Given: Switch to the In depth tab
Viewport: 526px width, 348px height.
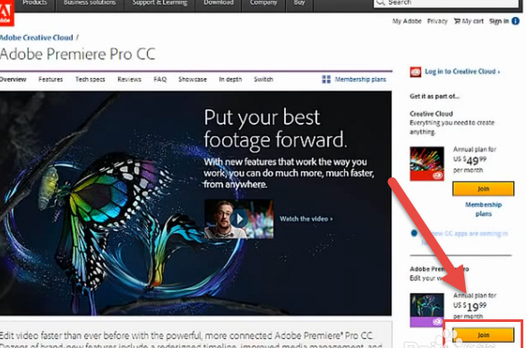Looking at the screenshot, I should point(230,79).
